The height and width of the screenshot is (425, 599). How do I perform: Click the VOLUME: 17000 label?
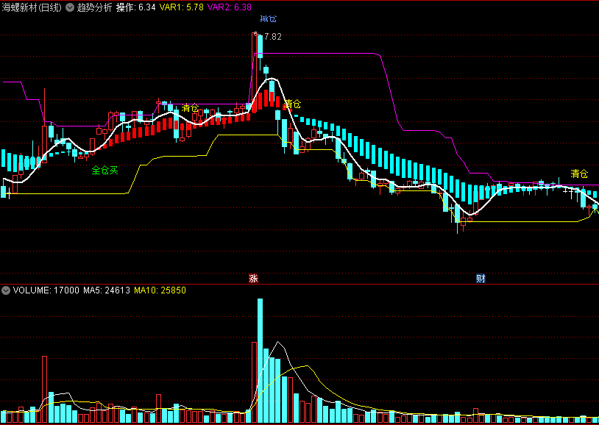pyautogui.click(x=46, y=290)
